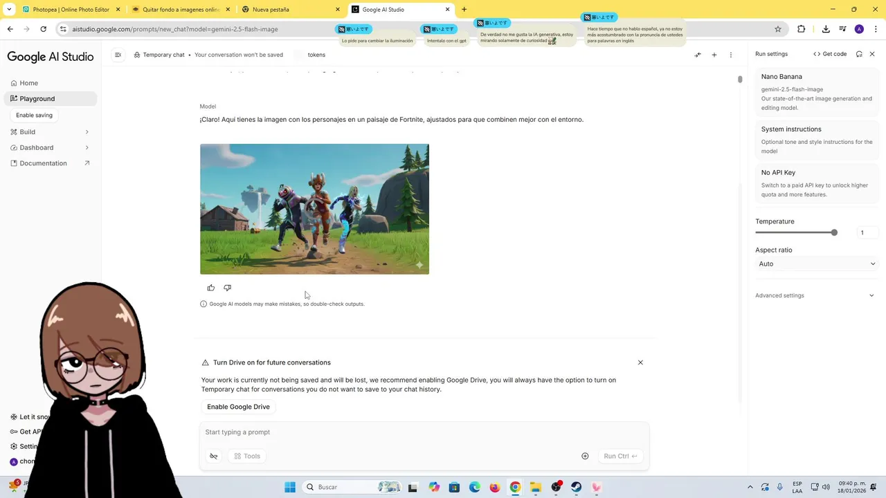886x498 pixels.
Task: Click the crossed-out tools icon in prompt bar
Action: [214, 456]
